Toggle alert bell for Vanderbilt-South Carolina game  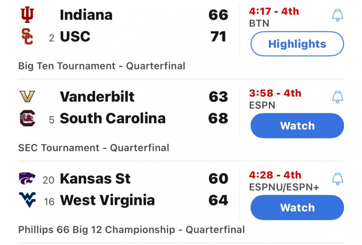click(337, 97)
